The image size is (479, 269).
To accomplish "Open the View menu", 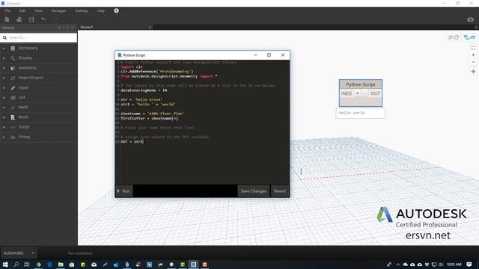I will pyautogui.click(x=38, y=10).
